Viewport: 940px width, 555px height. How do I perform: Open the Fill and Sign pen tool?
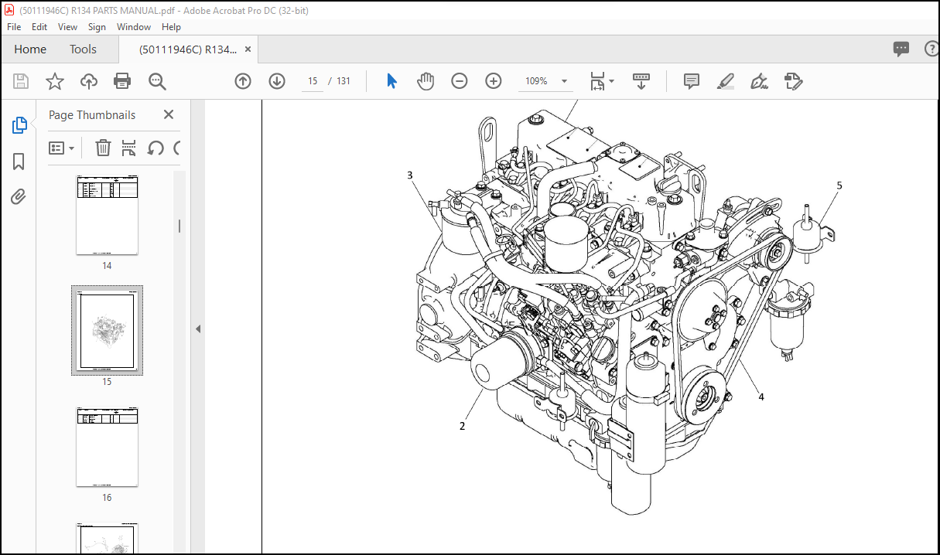tap(759, 81)
